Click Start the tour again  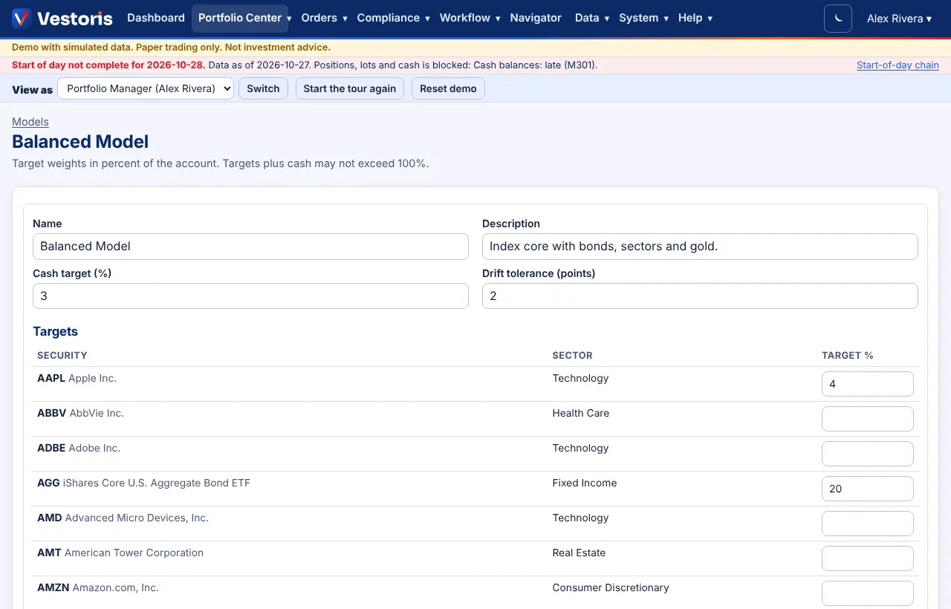point(350,88)
